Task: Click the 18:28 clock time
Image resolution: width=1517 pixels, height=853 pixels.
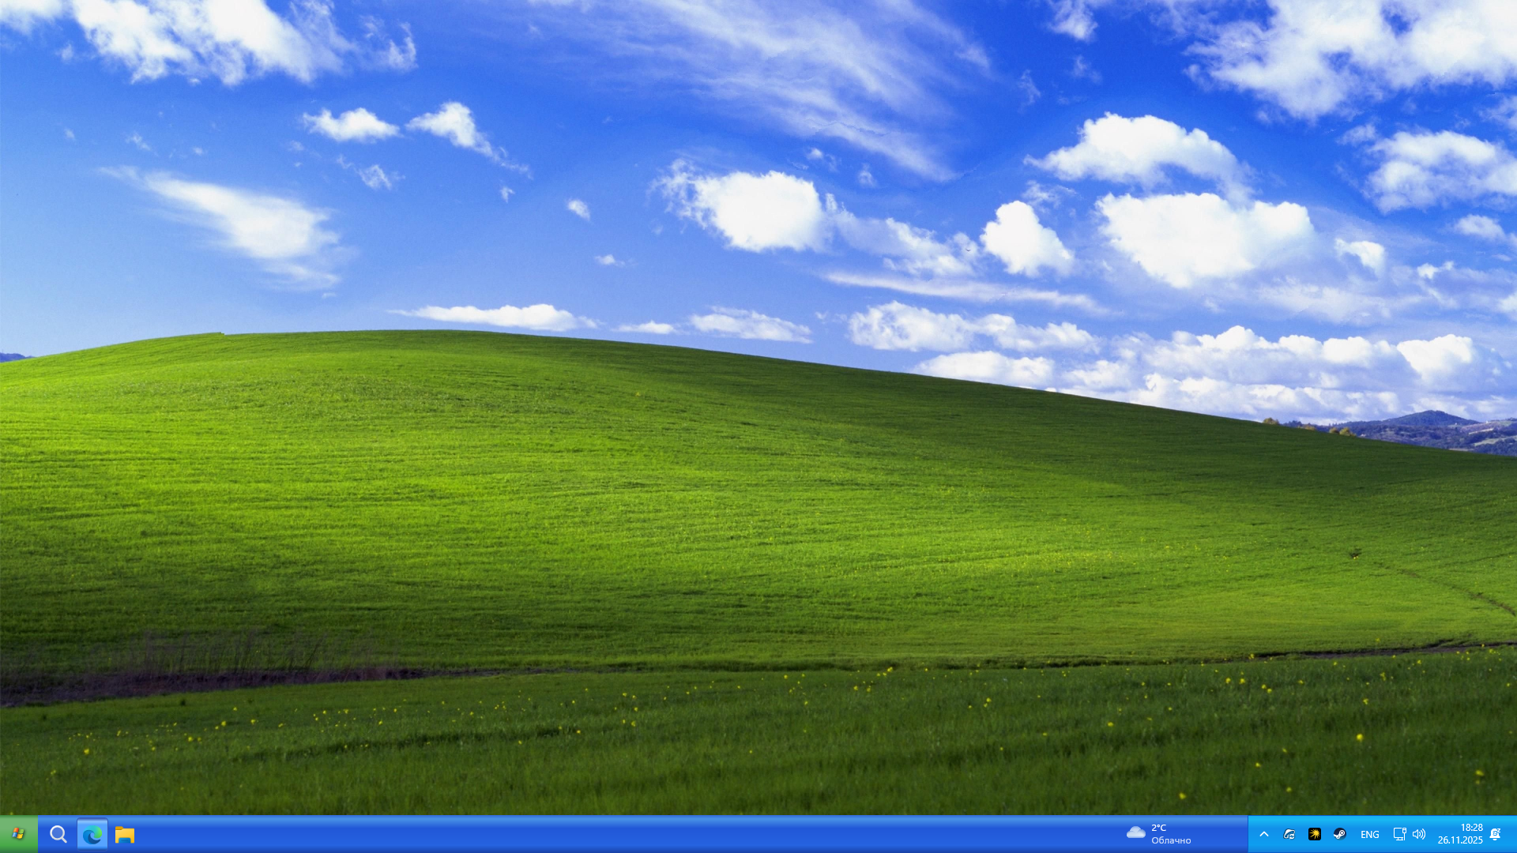Action: coord(1471,828)
